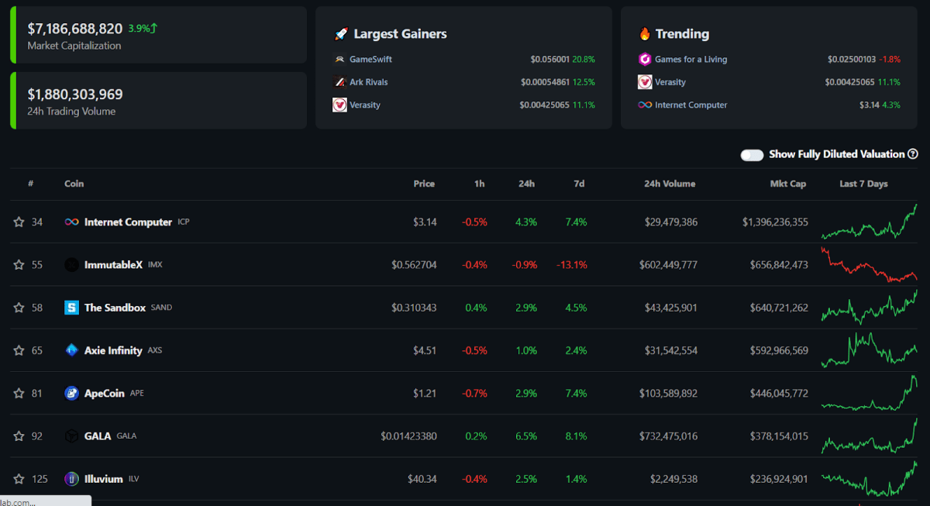Open Internet Computer coin page from table
Viewport: 930px width, 506px height.
point(128,222)
